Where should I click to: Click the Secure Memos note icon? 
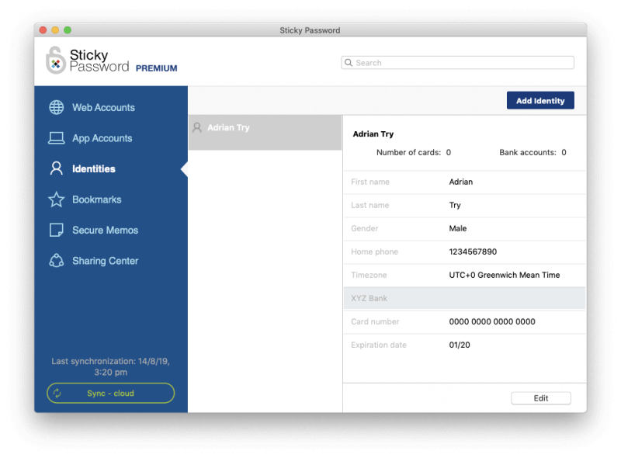point(56,230)
